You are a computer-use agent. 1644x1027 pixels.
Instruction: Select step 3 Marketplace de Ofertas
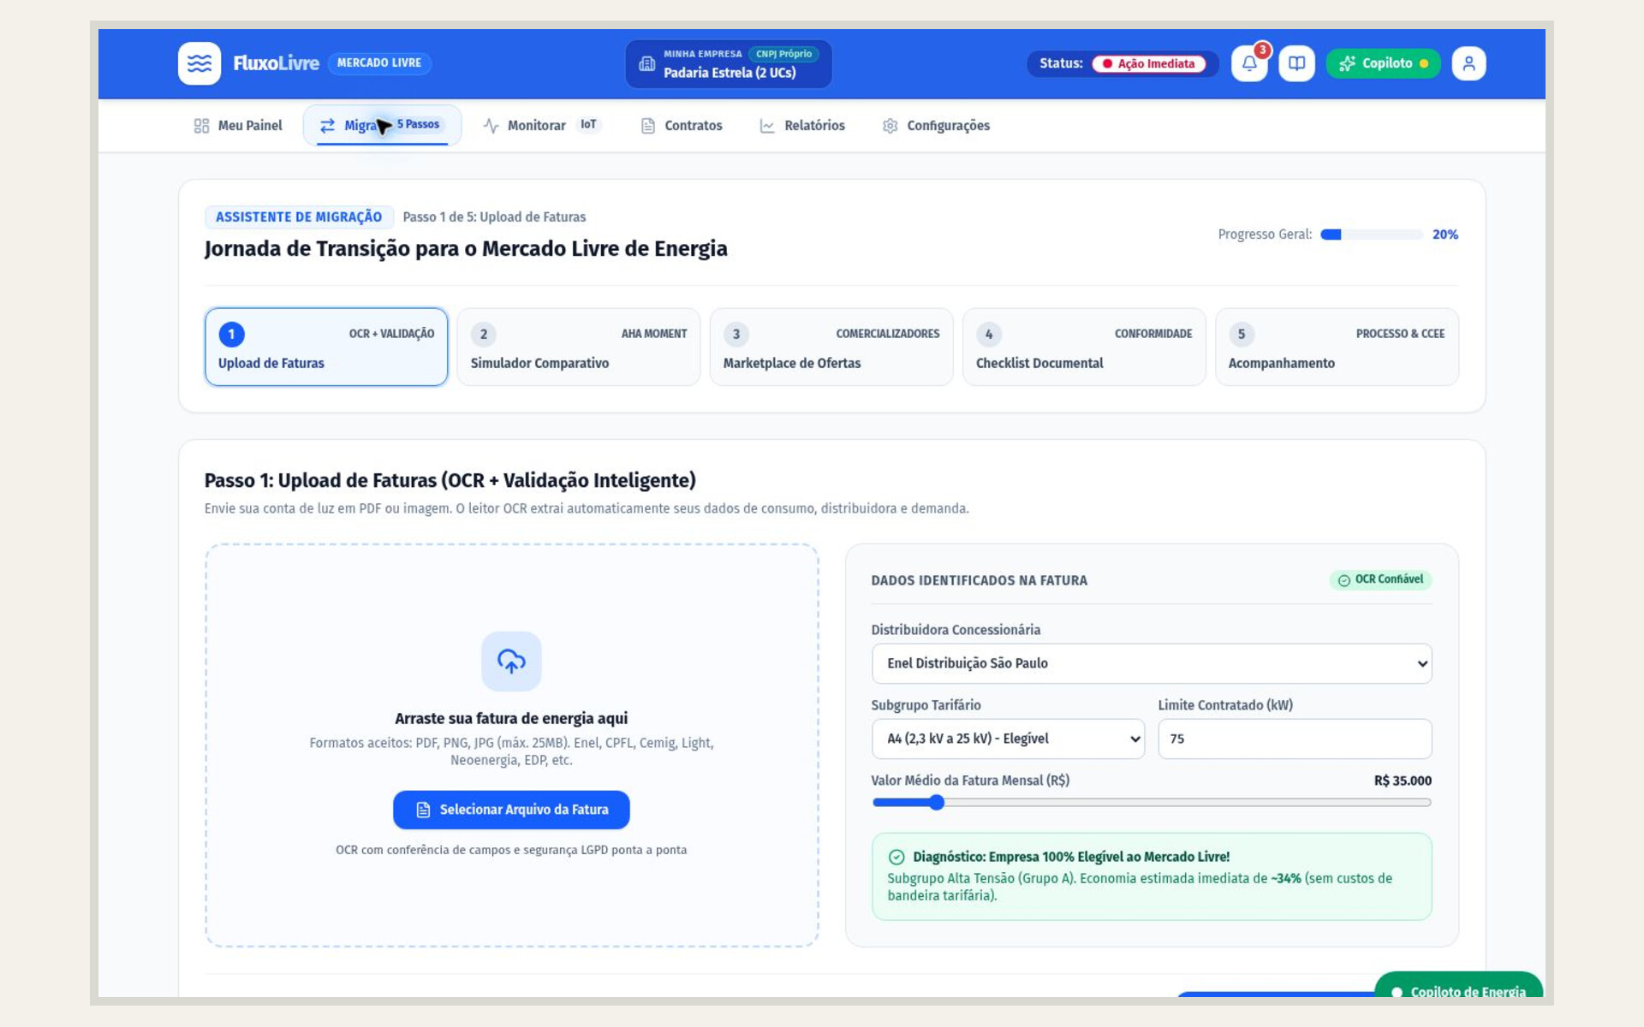click(x=831, y=347)
